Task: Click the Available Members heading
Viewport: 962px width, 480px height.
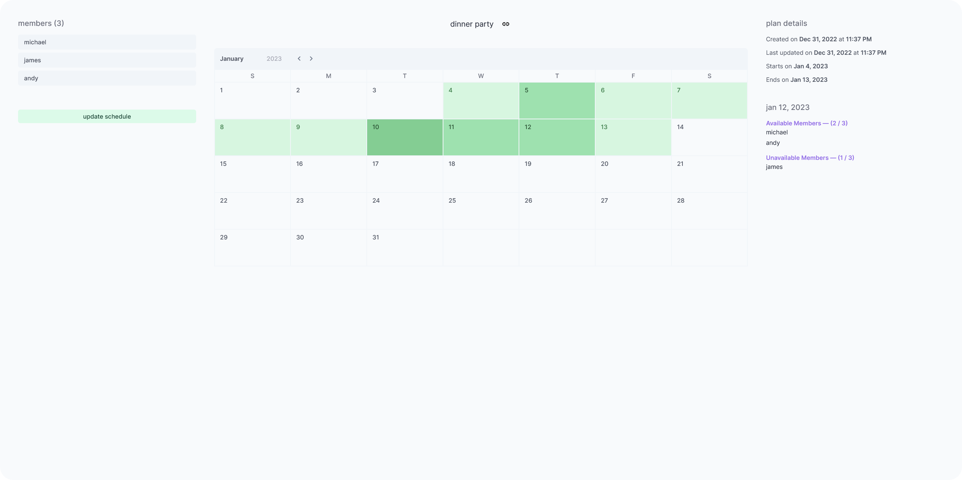Action: pos(806,123)
